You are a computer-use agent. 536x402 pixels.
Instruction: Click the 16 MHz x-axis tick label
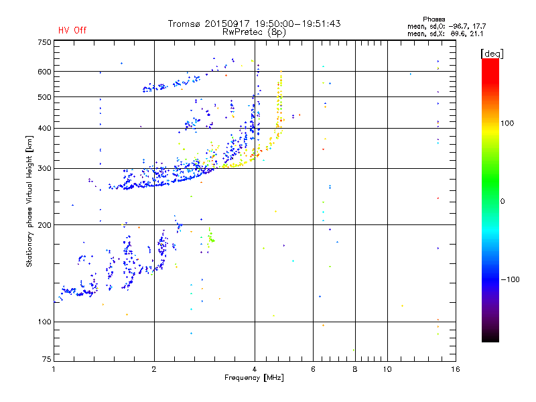click(x=455, y=369)
